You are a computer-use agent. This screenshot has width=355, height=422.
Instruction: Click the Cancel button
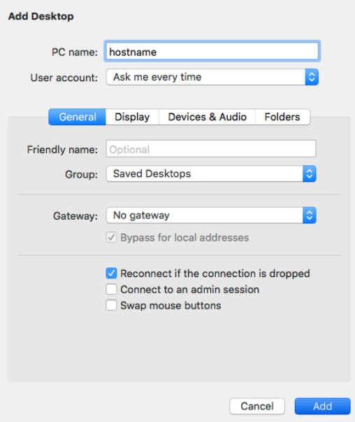pyautogui.click(x=257, y=406)
